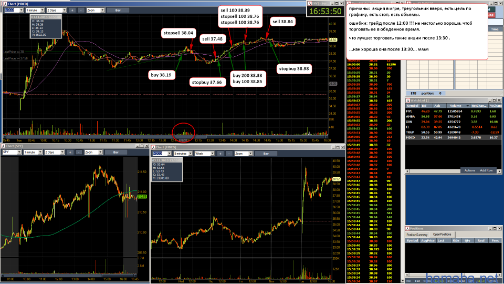Screen dimensions: 504x284
Task: Click the Positions scroll left arrow
Action: coord(407,275)
